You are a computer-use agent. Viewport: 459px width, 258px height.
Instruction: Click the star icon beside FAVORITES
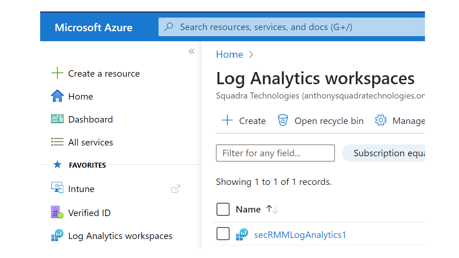click(57, 165)
